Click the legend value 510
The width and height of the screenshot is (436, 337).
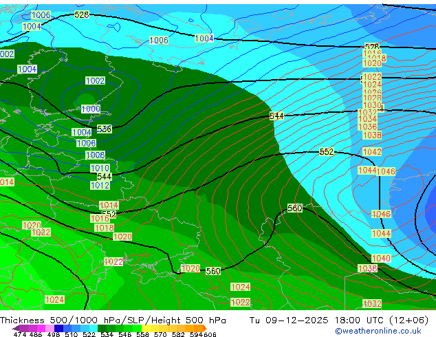point(72,334)
